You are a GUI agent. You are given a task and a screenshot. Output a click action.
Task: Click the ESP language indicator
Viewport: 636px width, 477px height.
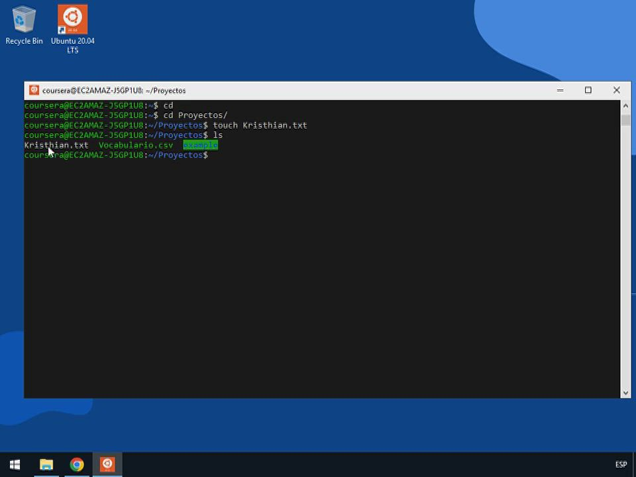(621, 464)
